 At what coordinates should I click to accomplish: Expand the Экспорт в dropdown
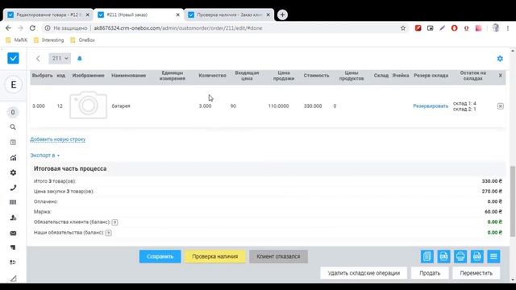point(45,155)
